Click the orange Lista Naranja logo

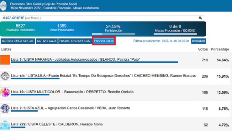5,60
